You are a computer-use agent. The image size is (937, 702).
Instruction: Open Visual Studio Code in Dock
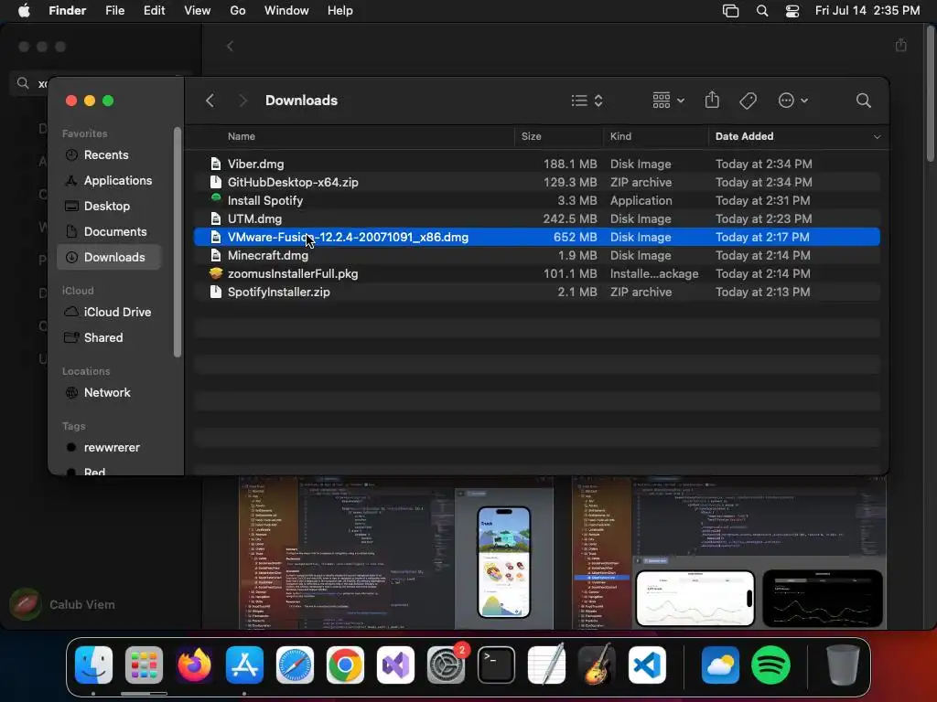pyautogui.click(x=647, y=665)
